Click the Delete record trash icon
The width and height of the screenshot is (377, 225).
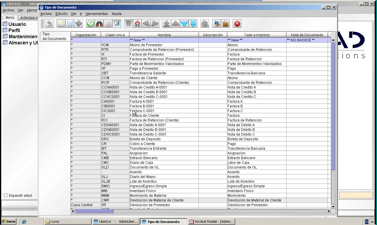(70, 24)
